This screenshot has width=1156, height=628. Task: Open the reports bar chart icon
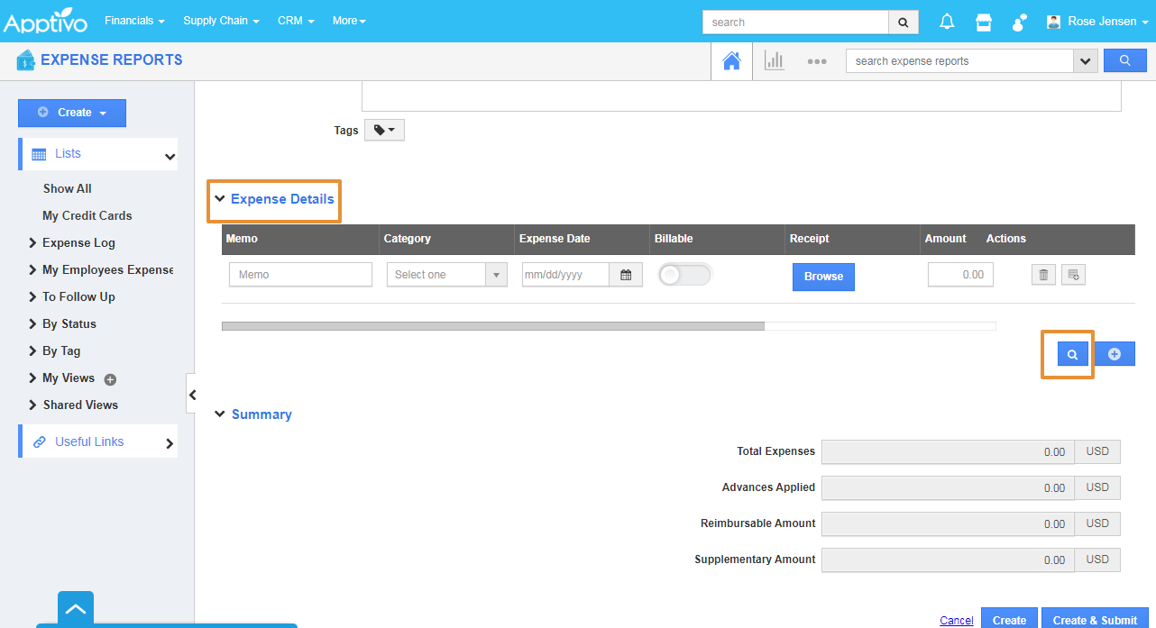(775, 61)
